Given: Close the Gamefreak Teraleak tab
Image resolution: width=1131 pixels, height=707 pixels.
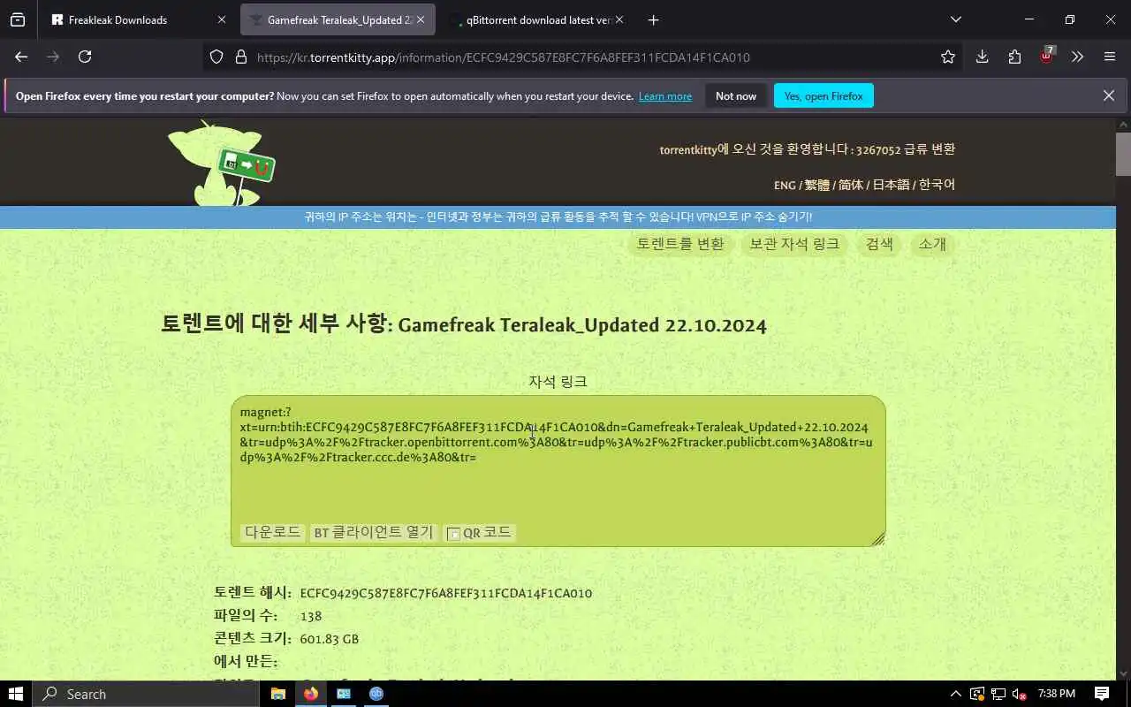Looking at the screenshot, I should (421, 19).
